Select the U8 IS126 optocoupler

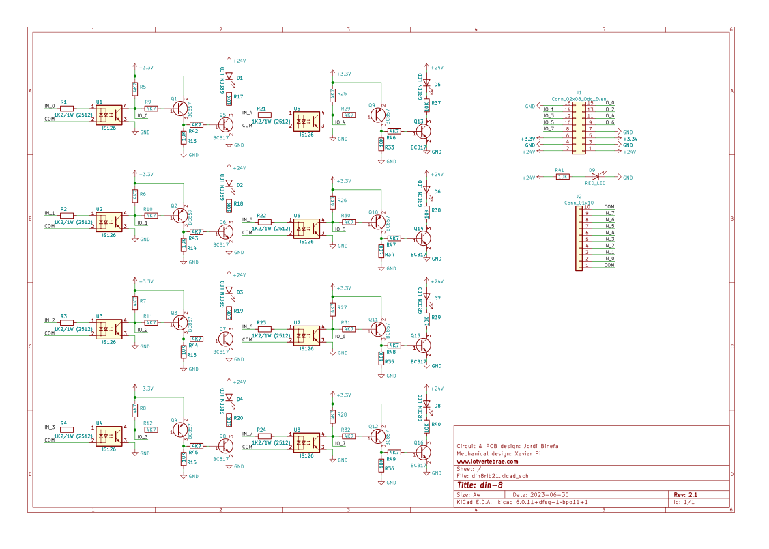(x=306, y=442)
